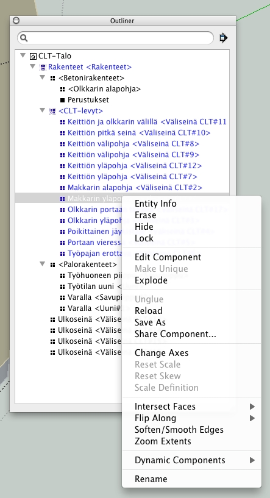270x498 pixels.
Task: Collapse the Palorakenteet group triangle
Action: (43, 264)
